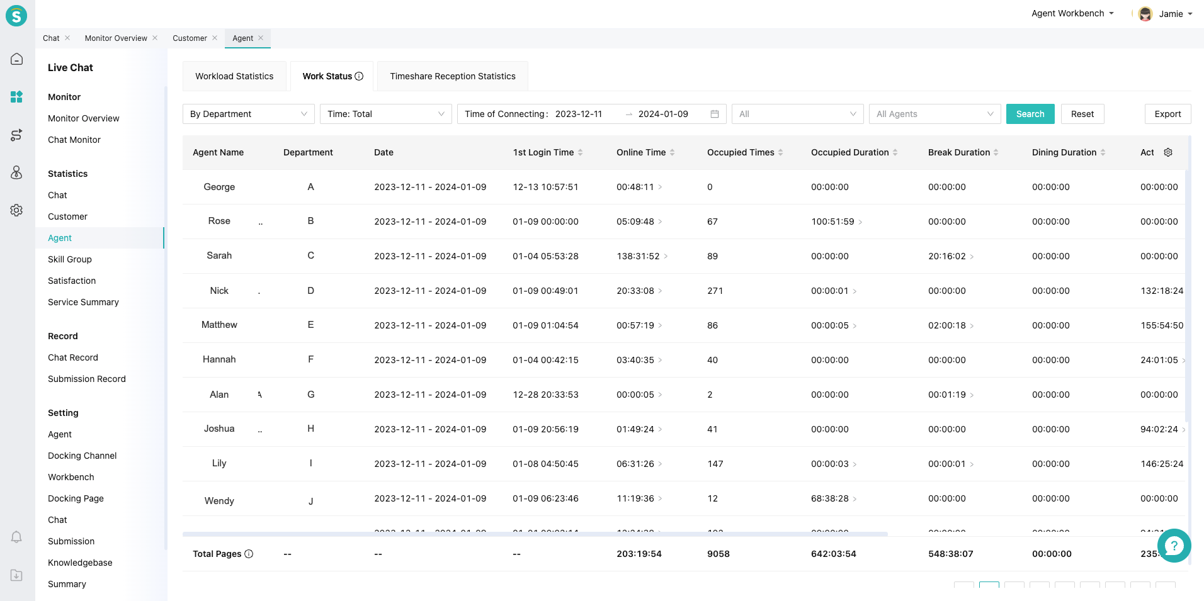Sort by Online Time column
The image size is (1204, 601).
pos(672,152)
